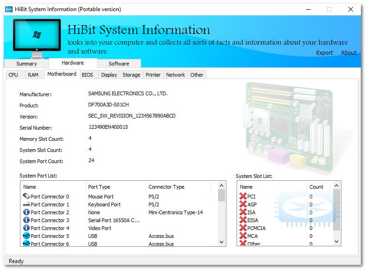Click the info icon beside Port Connector 3
This screenshot has height=270, width=366.
point(26,220)
